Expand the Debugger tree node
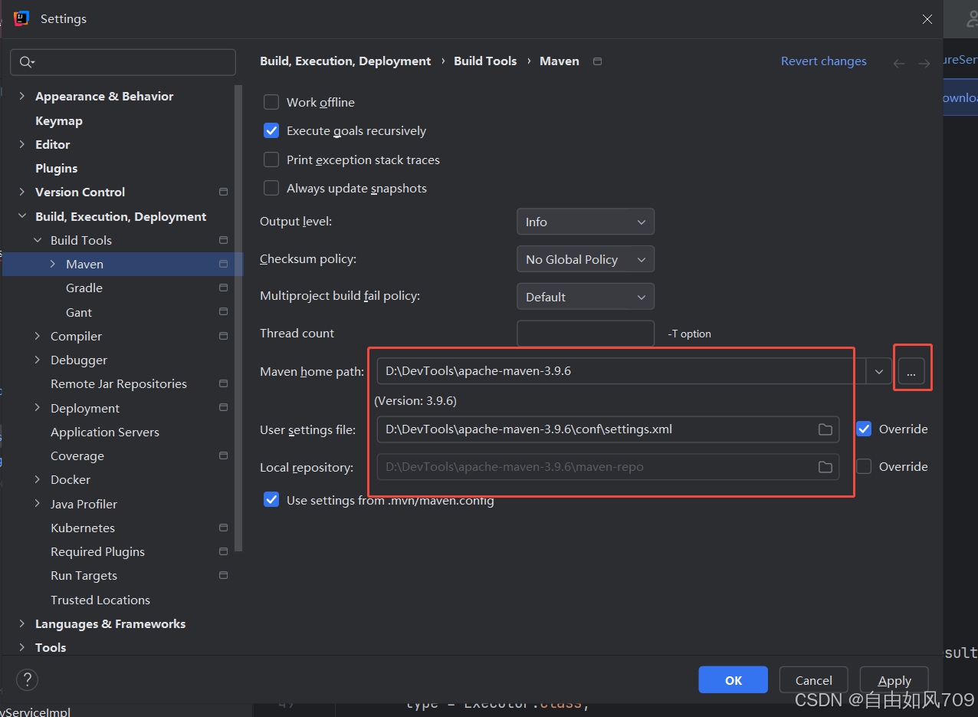Image resolution: width=978 pixels, height=717 pixels. click(x=38, y=360)
